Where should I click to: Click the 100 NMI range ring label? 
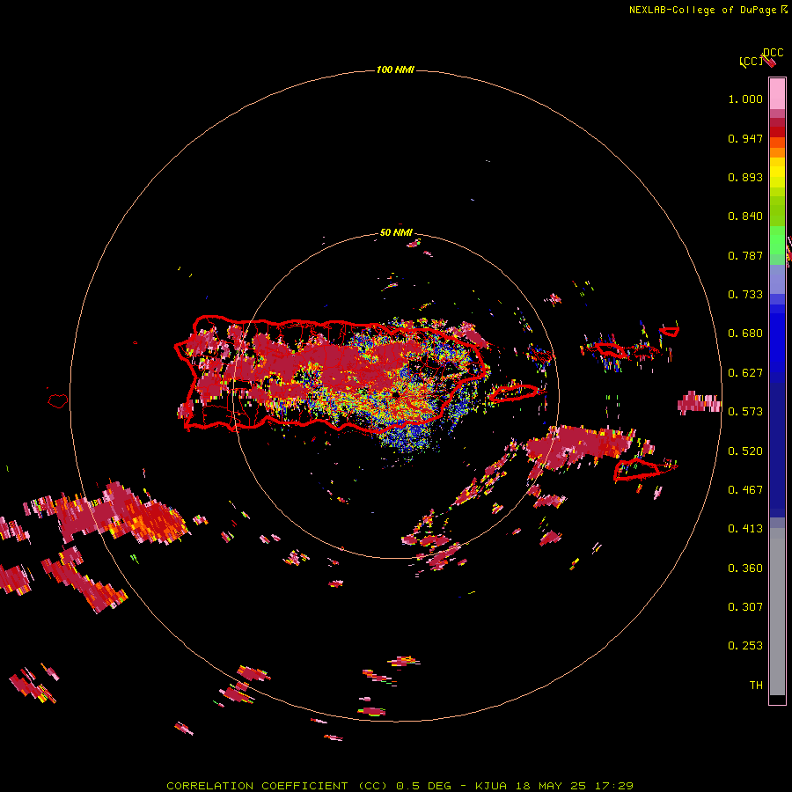click(395, 70)
